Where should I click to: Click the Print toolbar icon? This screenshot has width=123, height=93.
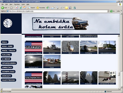(57, 8)
